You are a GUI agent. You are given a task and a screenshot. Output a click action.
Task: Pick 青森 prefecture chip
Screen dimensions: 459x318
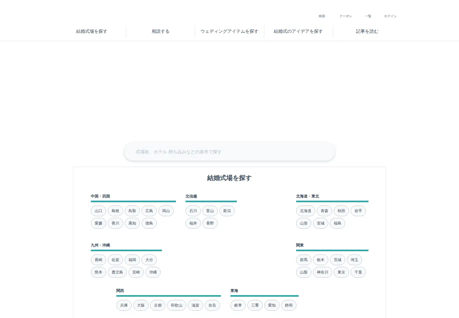click(324, 211)
